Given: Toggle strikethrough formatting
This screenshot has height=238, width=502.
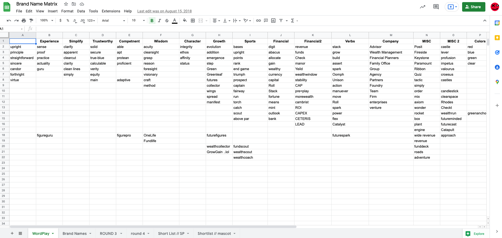Looking at the screenshot, I should 167,20.
